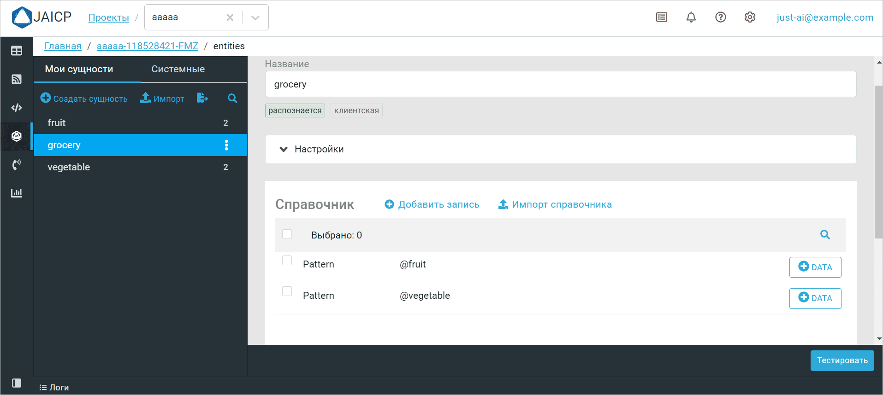
Task: Click the notifications bell icon
Action: (691, 17)
